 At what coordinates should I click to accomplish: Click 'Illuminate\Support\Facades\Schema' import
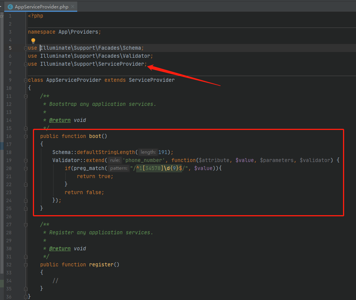90,48
